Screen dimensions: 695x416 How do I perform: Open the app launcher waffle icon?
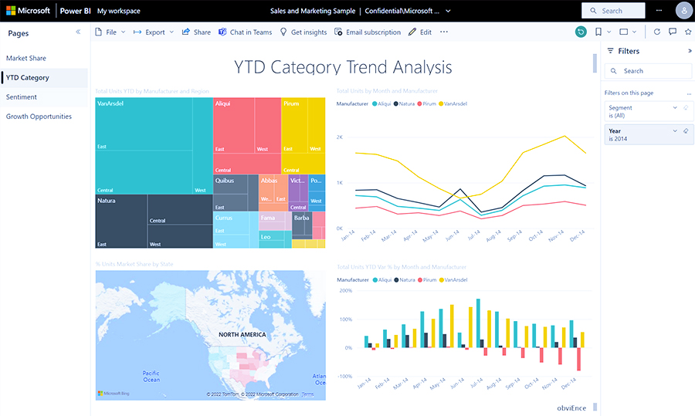point(11,11)
